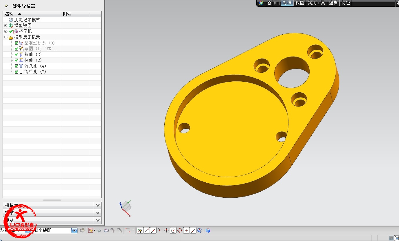Expand the 预览 panel chevron

click(98, 221)
